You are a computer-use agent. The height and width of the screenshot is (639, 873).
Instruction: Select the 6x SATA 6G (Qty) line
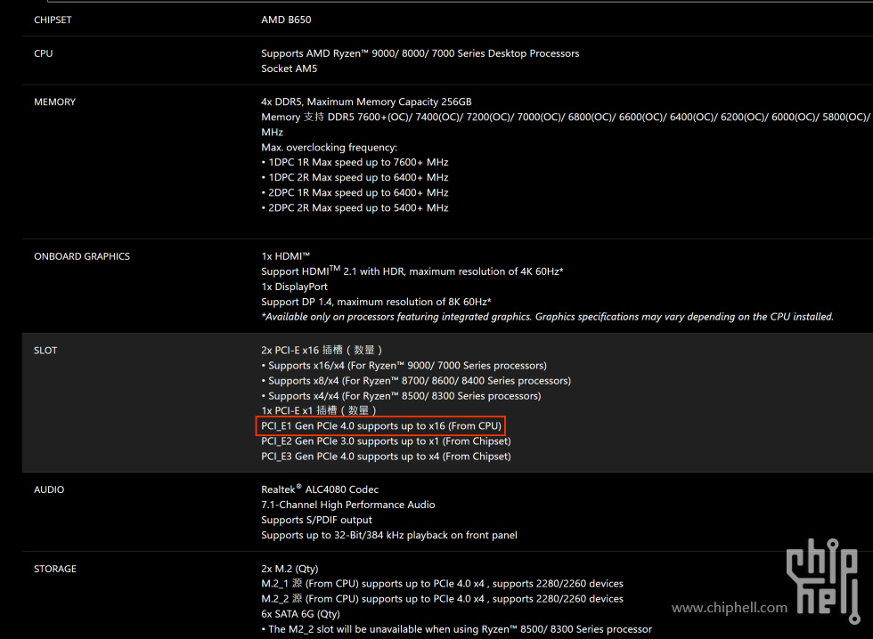click(x=300, y=614)
